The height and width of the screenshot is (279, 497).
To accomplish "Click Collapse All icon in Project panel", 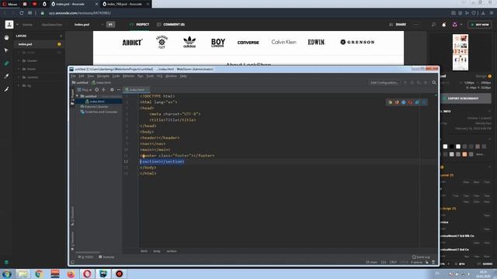I will [103, 90].
